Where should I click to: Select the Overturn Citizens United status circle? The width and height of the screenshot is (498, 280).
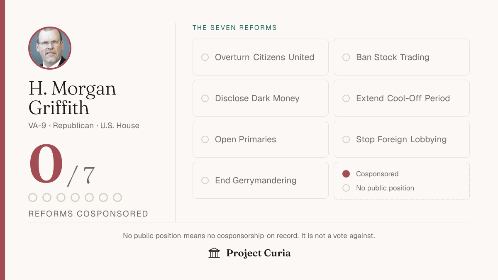[205, 57]
